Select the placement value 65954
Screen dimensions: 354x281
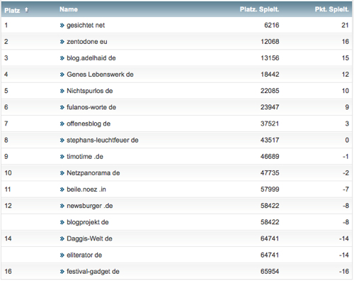[270, 271]
